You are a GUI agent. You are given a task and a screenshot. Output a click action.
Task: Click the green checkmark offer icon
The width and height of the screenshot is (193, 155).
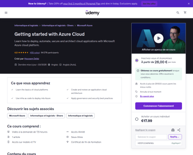[x=138, y=71]
